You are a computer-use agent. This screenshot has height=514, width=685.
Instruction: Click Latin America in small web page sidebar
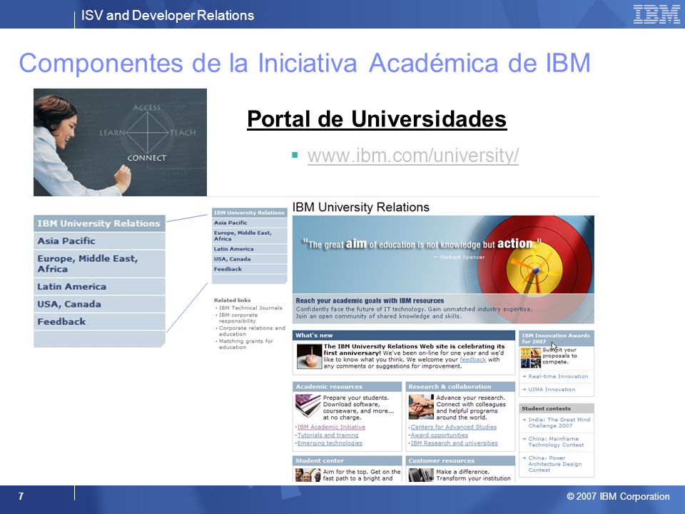250,248
